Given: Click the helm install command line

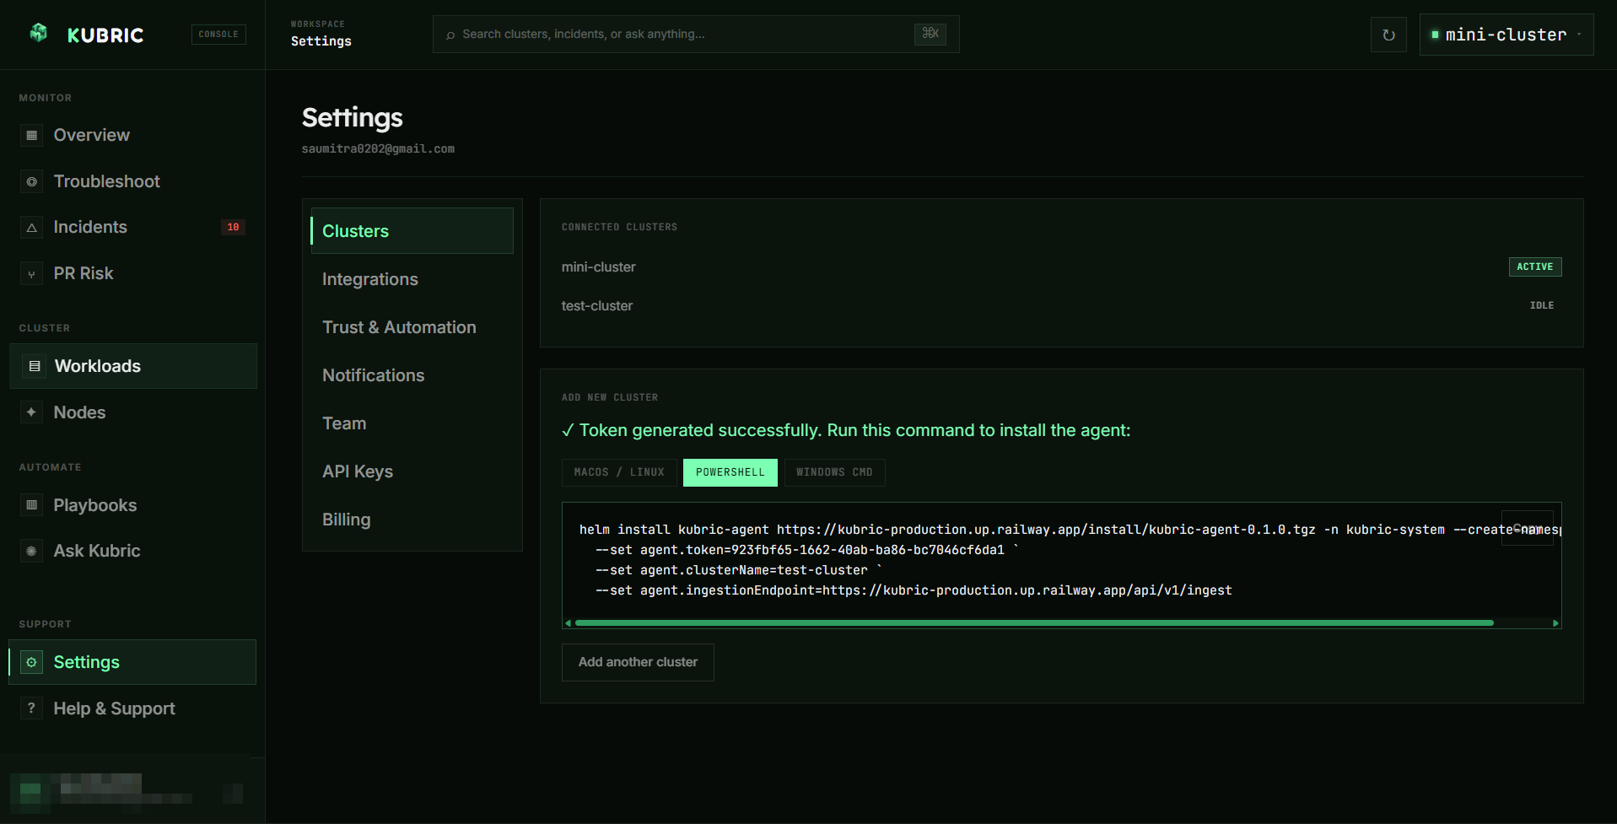Looking at the screenshot, I should point(1070,530).
